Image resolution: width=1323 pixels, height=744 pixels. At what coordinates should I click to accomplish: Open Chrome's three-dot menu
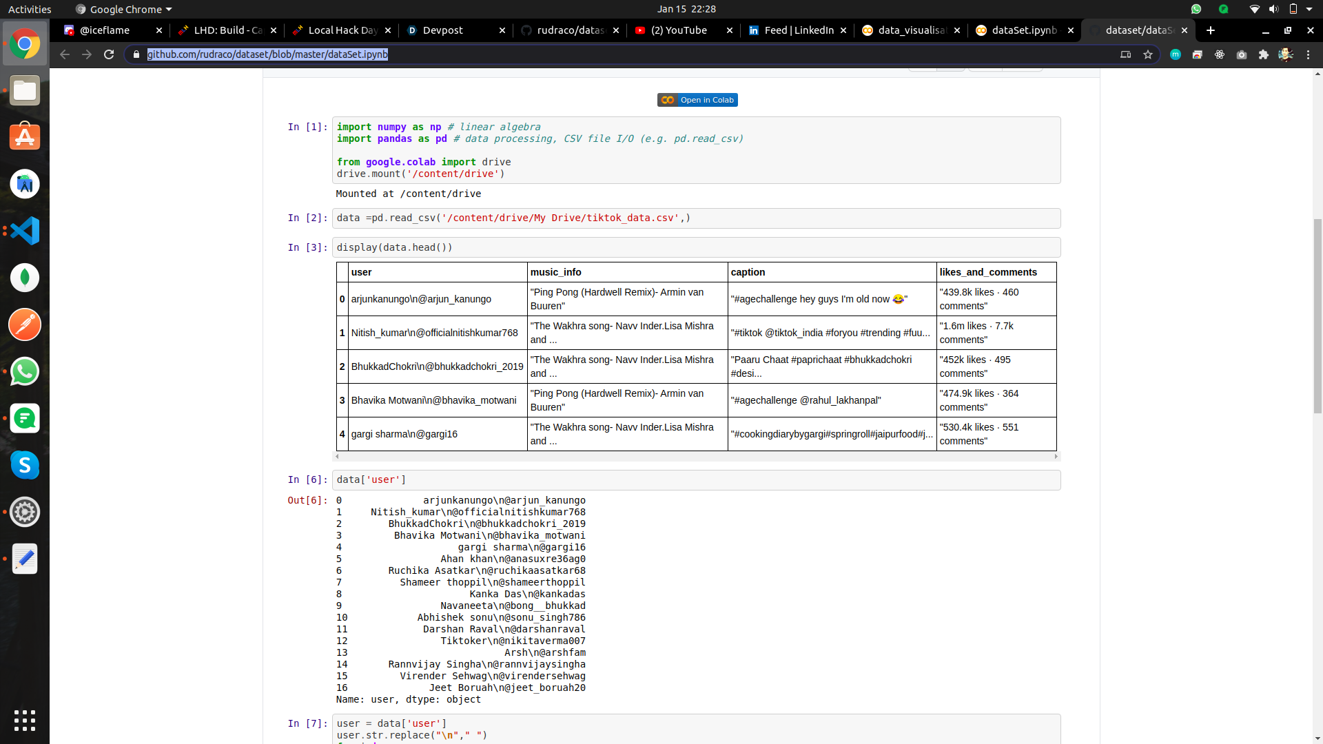1309,54
